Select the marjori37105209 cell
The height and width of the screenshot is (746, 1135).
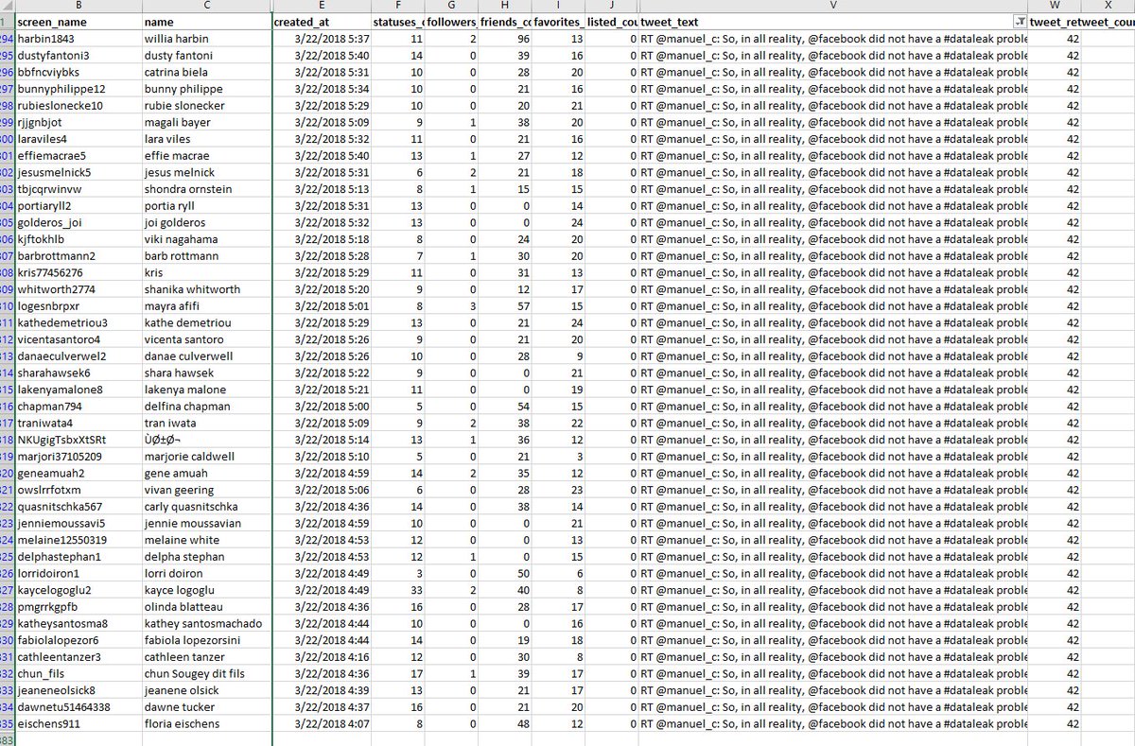tap(79, 457)
